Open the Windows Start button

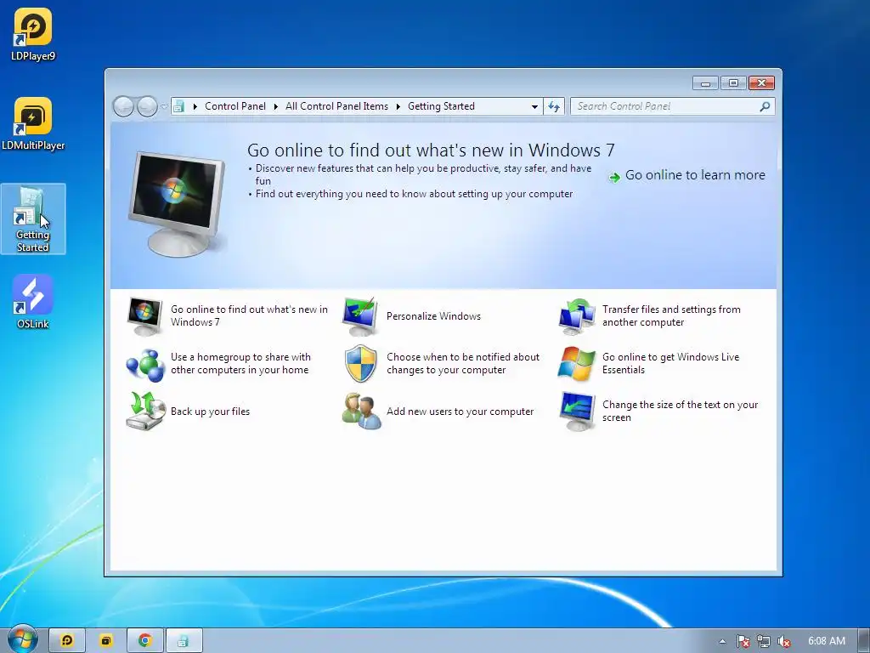click(21, 639)
